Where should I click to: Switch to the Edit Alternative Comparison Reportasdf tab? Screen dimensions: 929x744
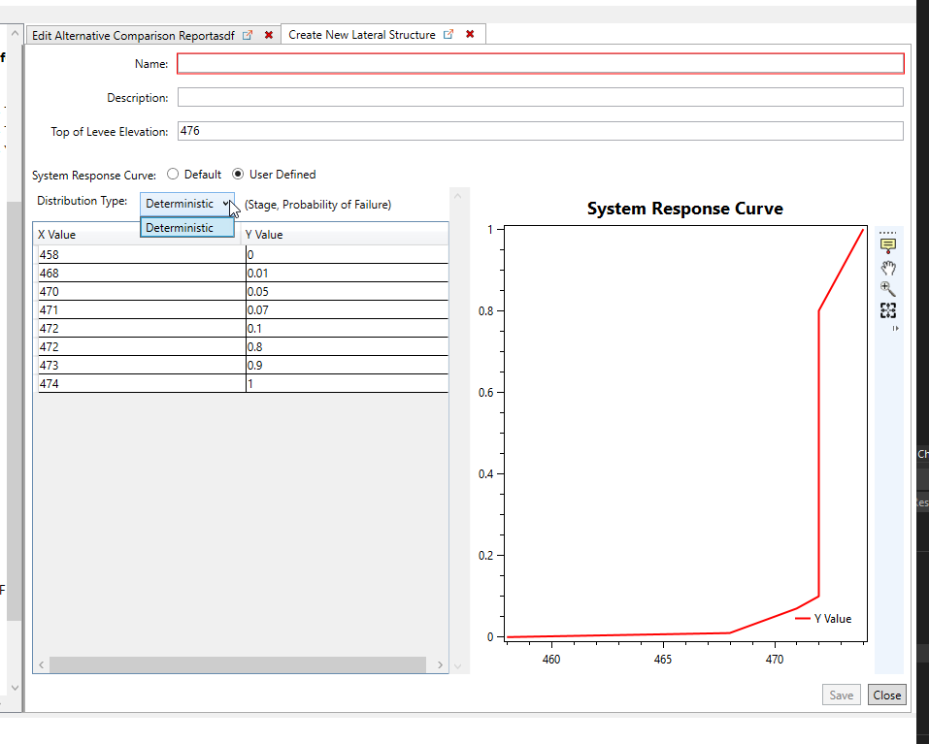[x=136, y=34]
